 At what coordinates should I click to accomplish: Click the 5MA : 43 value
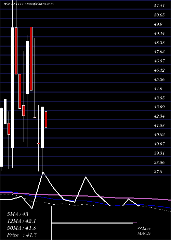coord(17,214)
